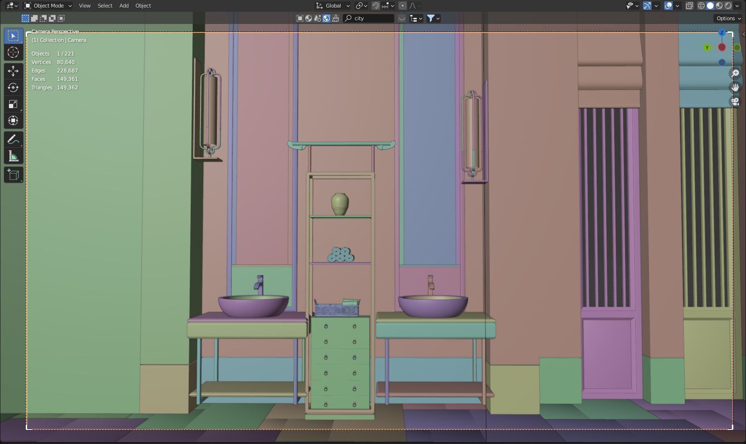This screenshot has width=746, height=444.
Task: Click the pan hand viewport gizmo
Action: pyautogui.click(x=735, y=87)
